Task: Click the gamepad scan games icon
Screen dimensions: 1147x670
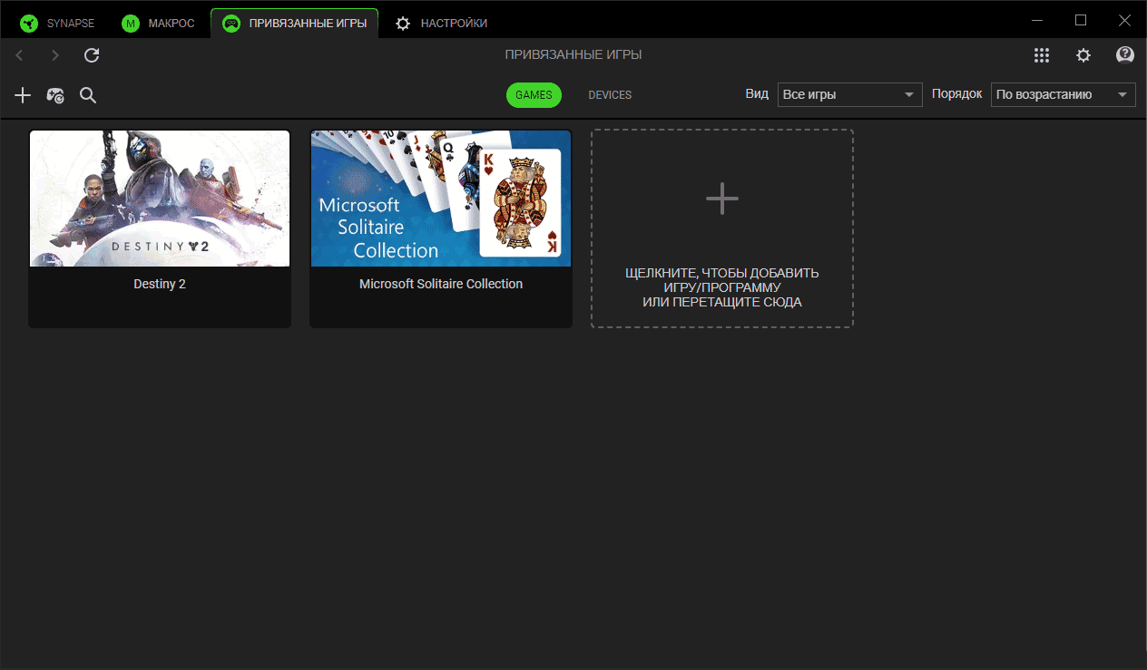Action: click(x=55, y=95)
